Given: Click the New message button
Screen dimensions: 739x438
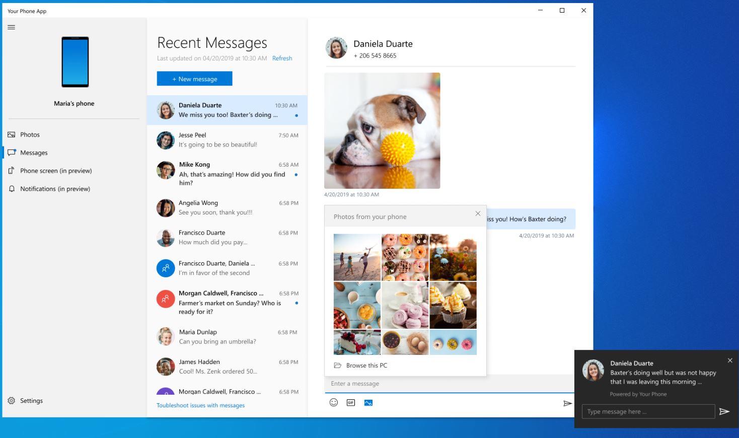Looking at the screenshot, I should pos(194,79).
